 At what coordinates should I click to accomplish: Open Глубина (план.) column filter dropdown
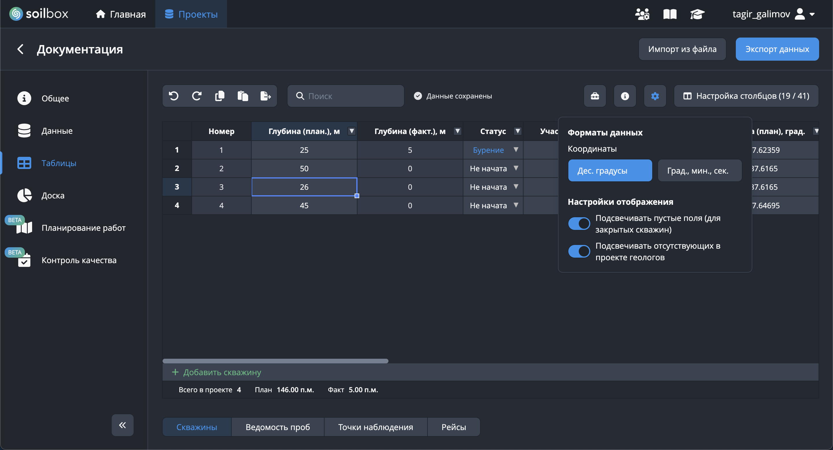[351, 131]
